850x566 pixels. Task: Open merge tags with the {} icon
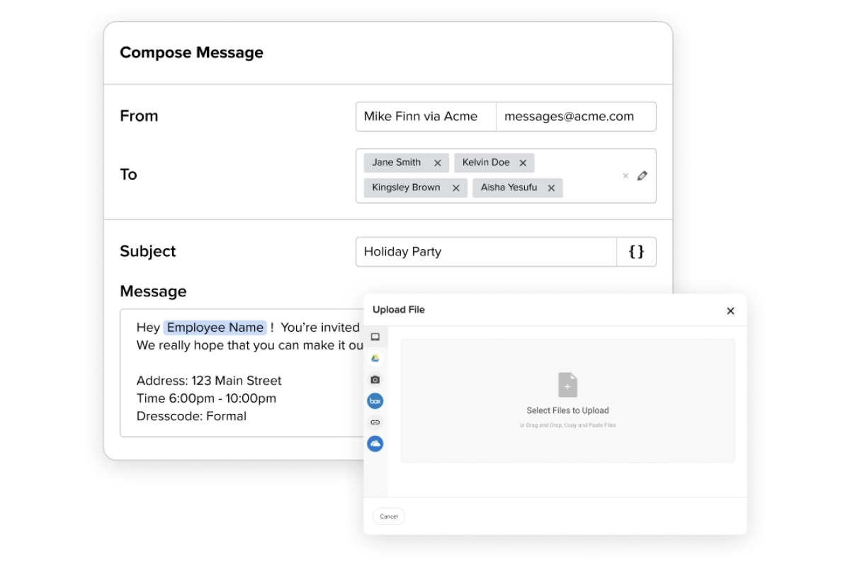point(637,251)
